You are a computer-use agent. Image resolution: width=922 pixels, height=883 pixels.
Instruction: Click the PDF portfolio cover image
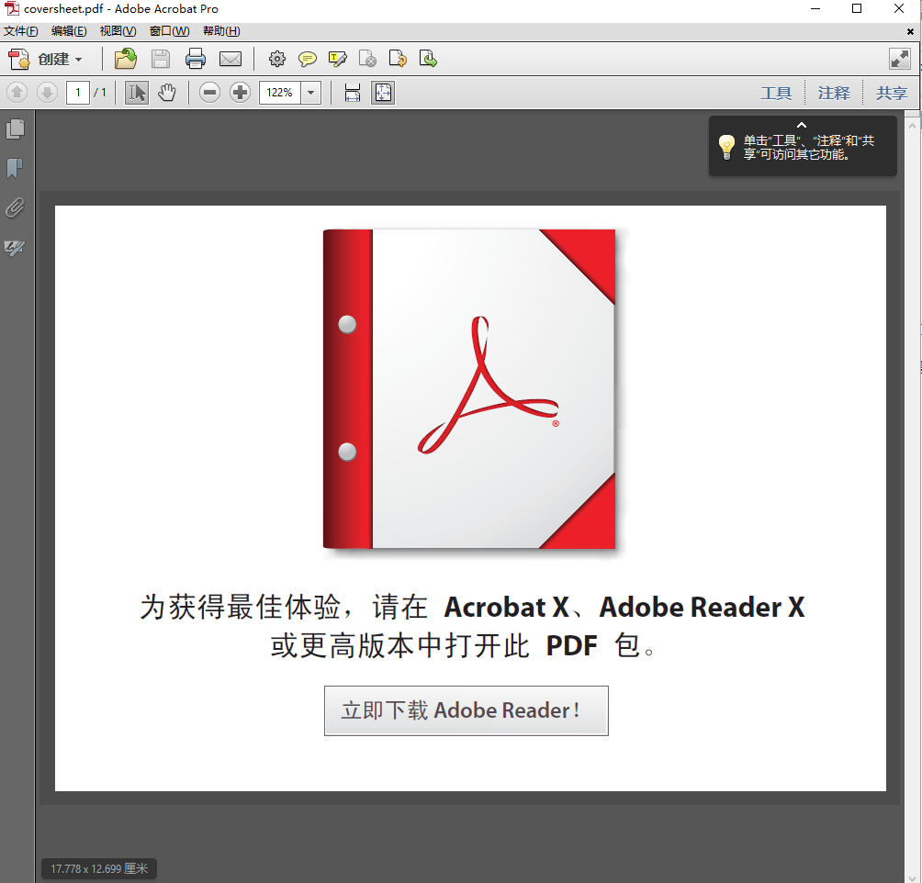(x=469, y=388)
